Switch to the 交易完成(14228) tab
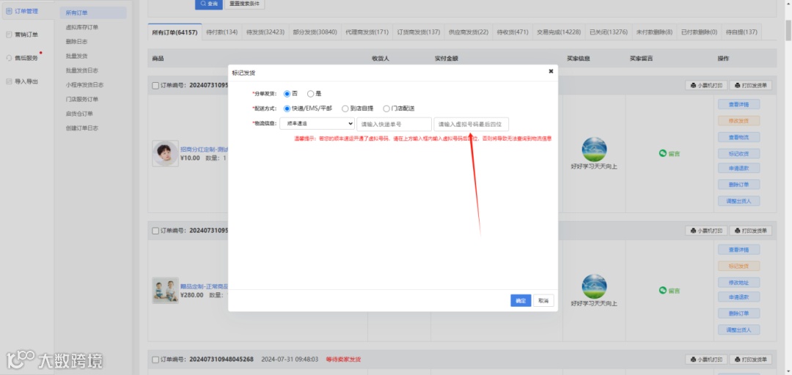 (x=559, y=31)
